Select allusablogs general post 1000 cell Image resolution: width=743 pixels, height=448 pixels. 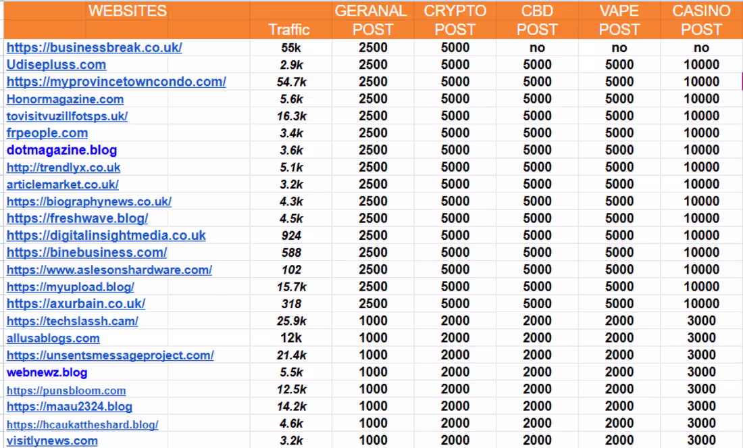click(373, 338)
